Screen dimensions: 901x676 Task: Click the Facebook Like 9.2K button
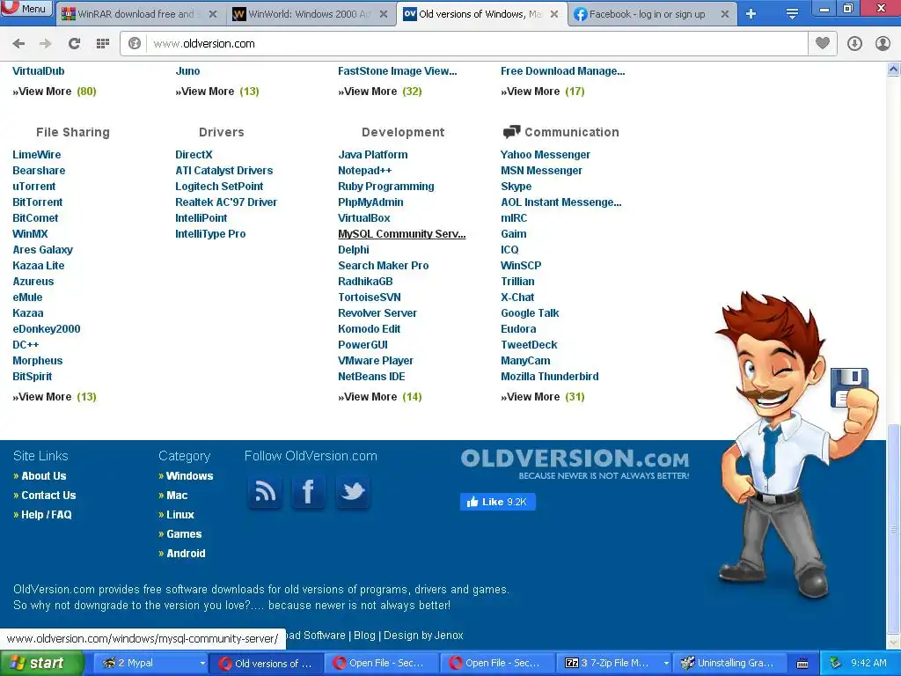(498, 502)
